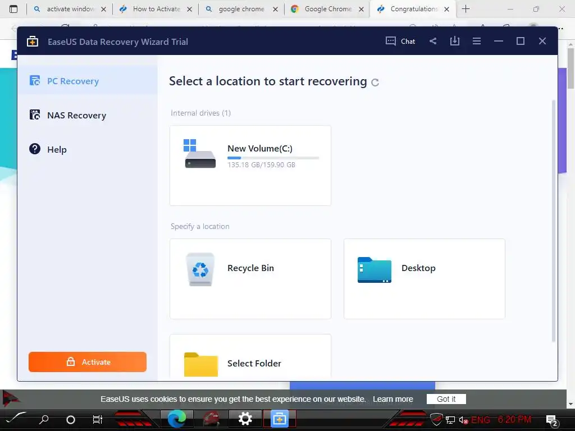Open a new browser tab
Viewport: 575px width, 431px height.
point(466,9)
